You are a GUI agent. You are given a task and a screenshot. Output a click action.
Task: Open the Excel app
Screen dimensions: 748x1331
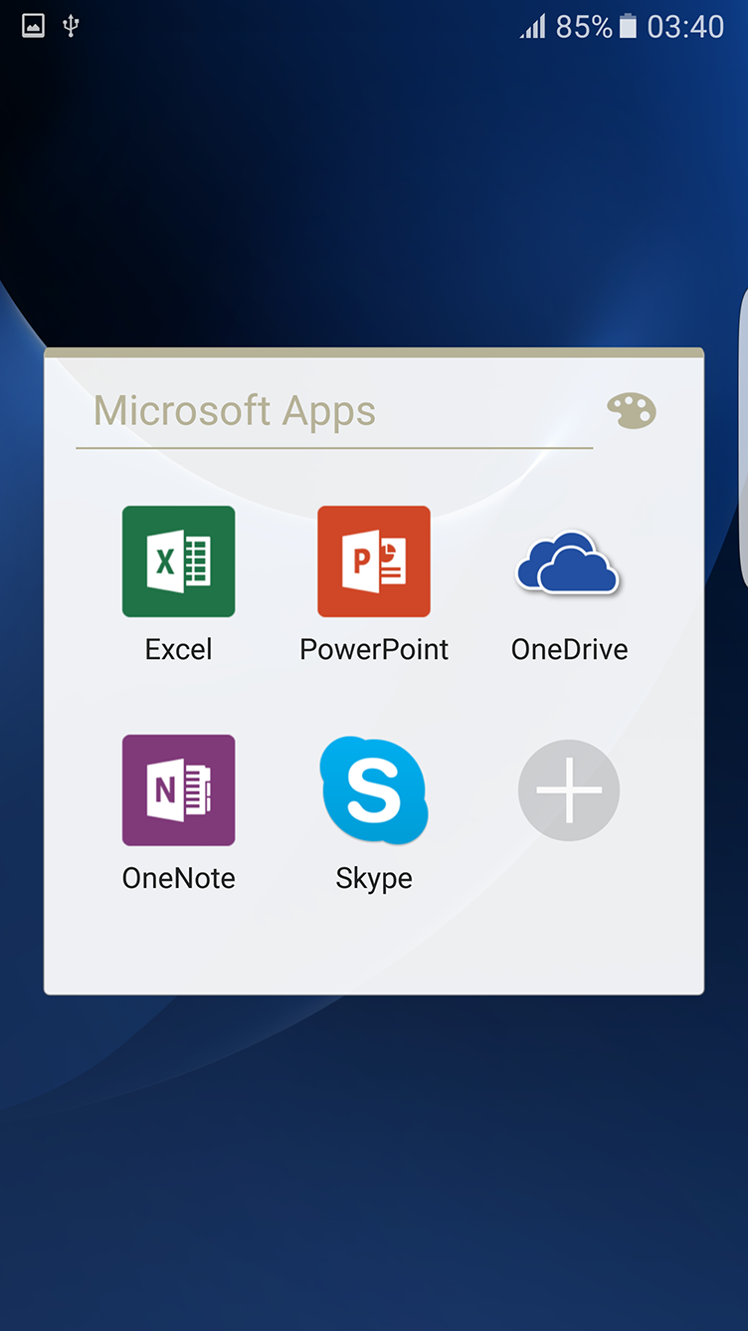point(179,561)
